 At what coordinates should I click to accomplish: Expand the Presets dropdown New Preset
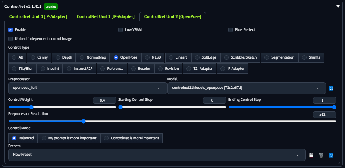[x=157, y=155]
